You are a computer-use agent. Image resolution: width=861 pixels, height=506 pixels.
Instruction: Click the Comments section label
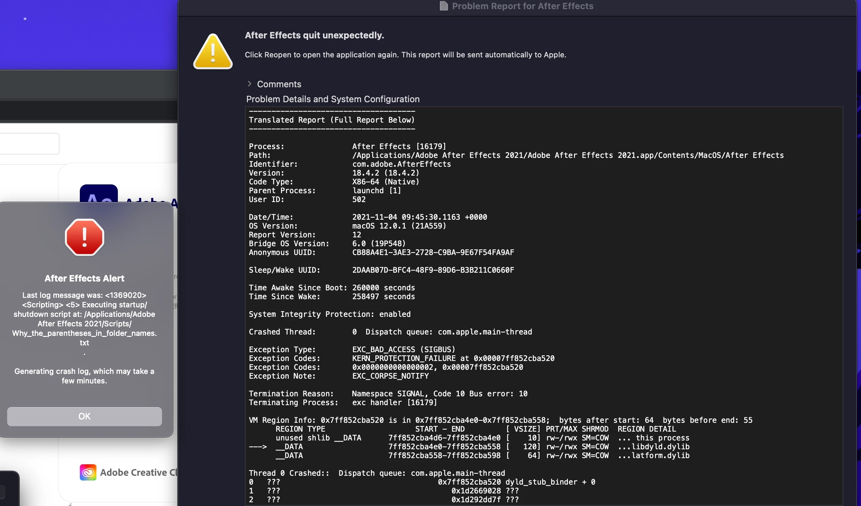(x=279, y=84)
